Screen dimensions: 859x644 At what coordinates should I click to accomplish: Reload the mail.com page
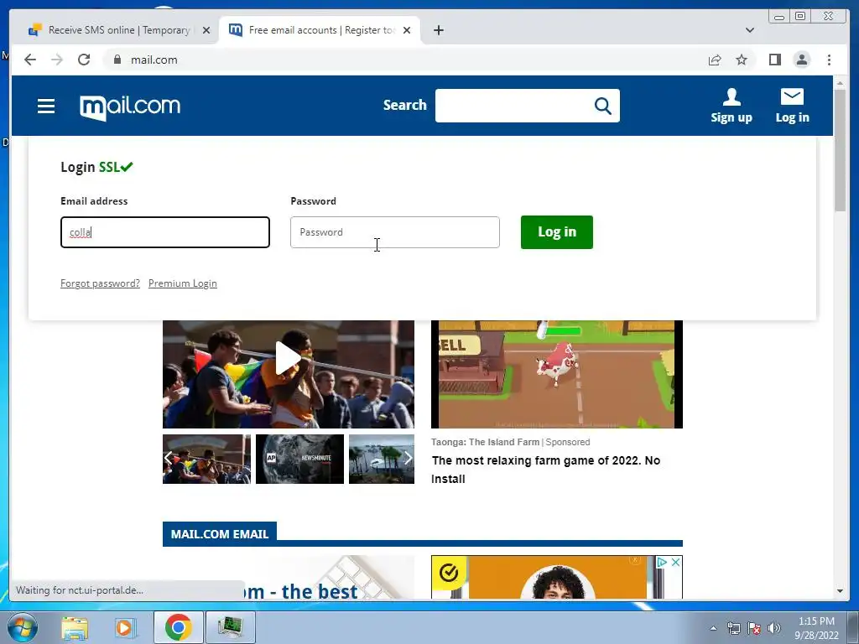(84, 60)
